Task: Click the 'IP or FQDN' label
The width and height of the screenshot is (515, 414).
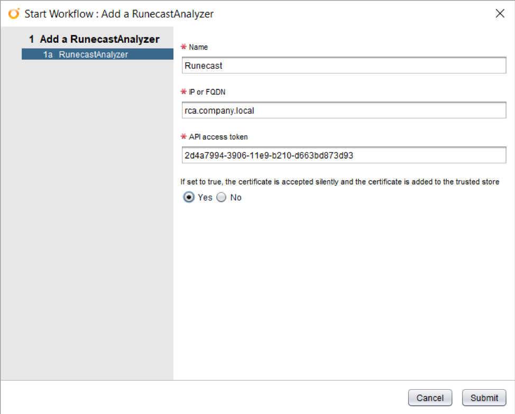Action: click(x=207, y=92)
